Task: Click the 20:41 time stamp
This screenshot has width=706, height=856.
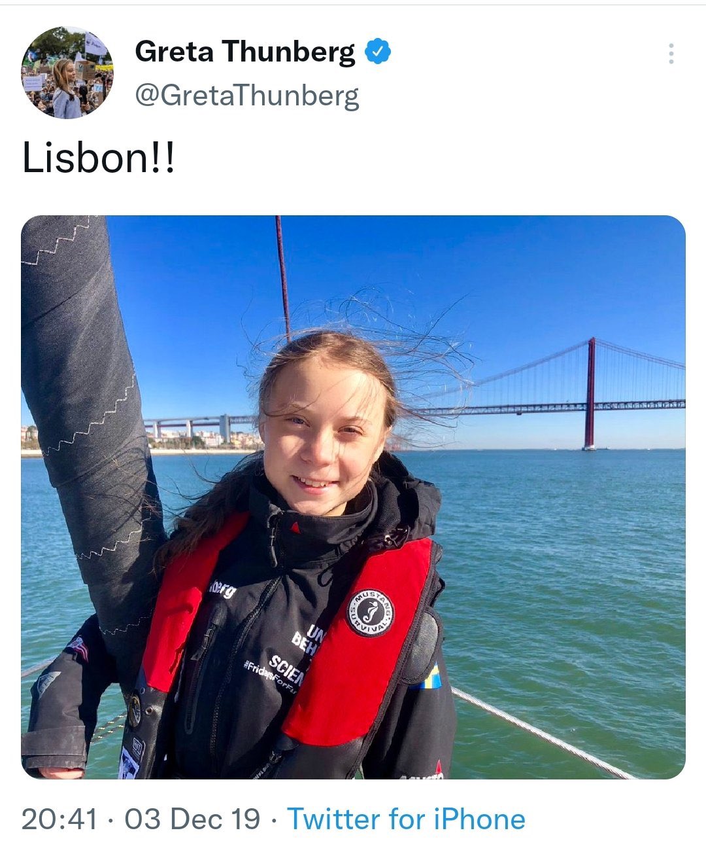Action: click(x=59, y=819)
